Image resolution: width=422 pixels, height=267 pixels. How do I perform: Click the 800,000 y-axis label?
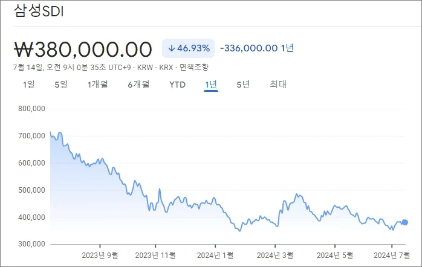[31, 109]
